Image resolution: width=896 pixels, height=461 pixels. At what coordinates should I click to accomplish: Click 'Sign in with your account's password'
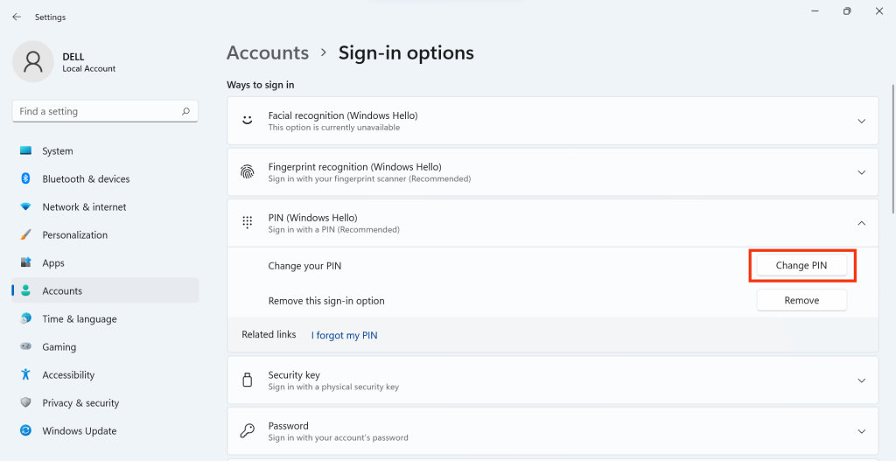point(339,438)
